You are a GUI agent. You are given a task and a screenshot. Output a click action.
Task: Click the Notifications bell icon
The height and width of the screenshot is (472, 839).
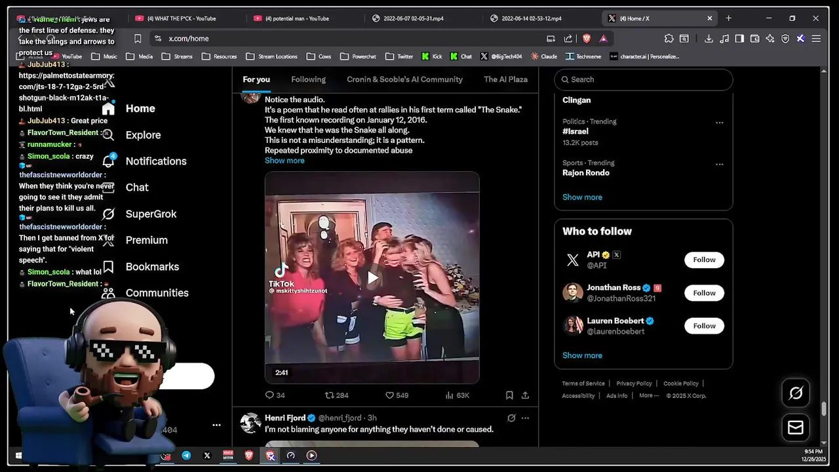pyautogui.click(x=108, y=161)
